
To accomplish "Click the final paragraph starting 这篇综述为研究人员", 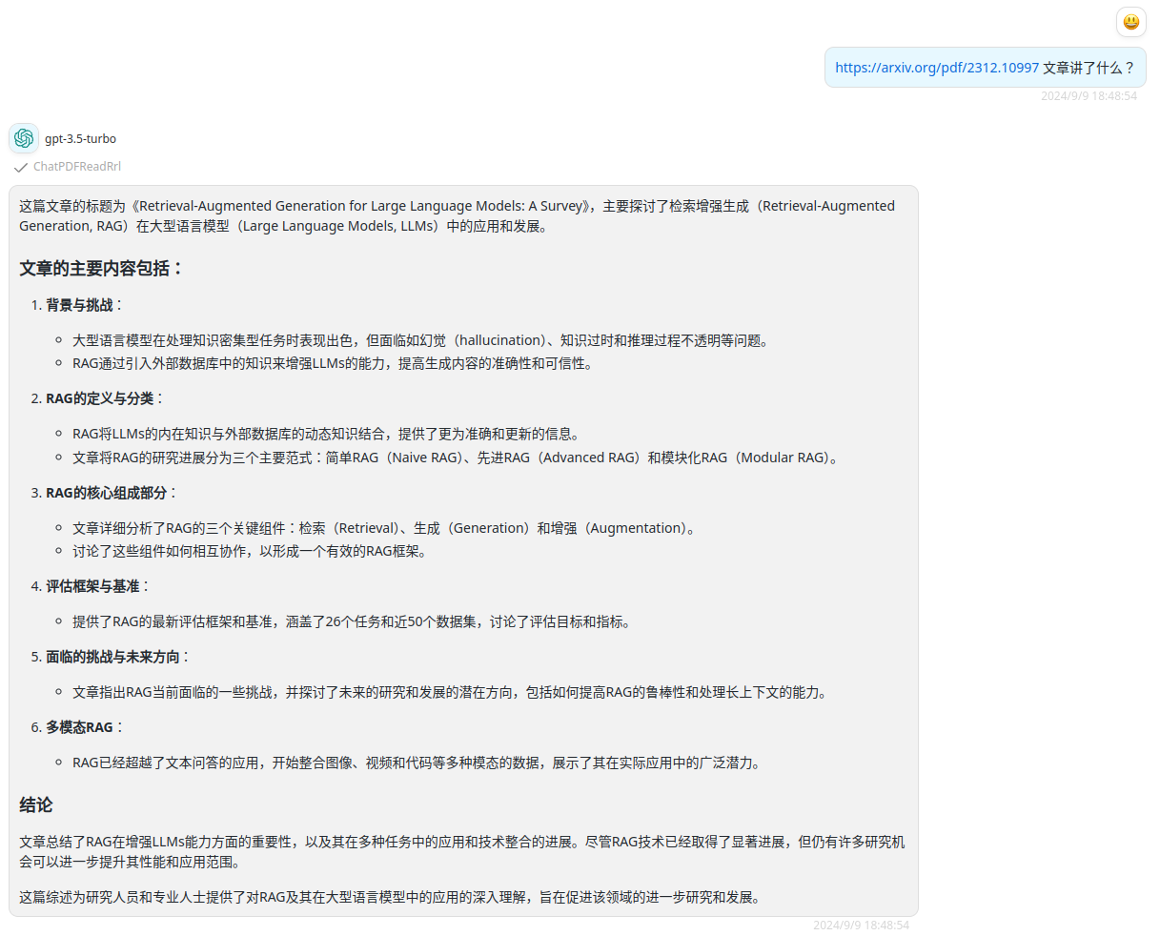I will point(390,897).
